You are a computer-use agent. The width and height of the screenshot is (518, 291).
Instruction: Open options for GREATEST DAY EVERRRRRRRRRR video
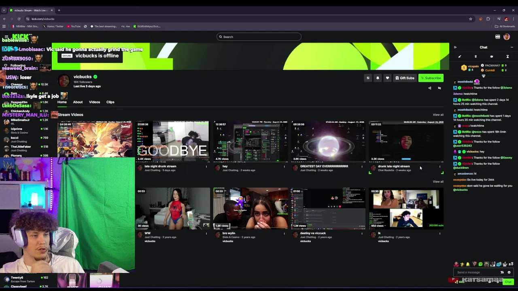point(362,167)
